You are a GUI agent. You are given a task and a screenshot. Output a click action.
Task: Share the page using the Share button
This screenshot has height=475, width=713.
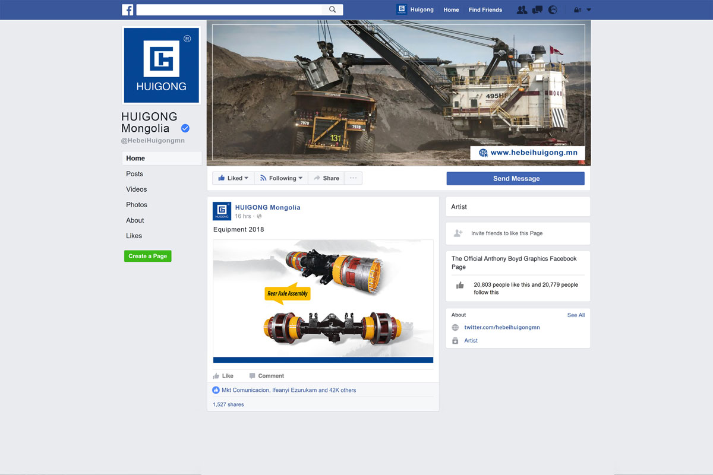(x=326, y=178)
